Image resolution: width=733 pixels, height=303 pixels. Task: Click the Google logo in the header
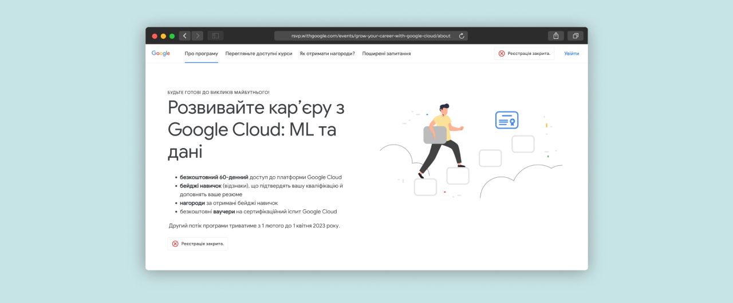tap(161, 54)
